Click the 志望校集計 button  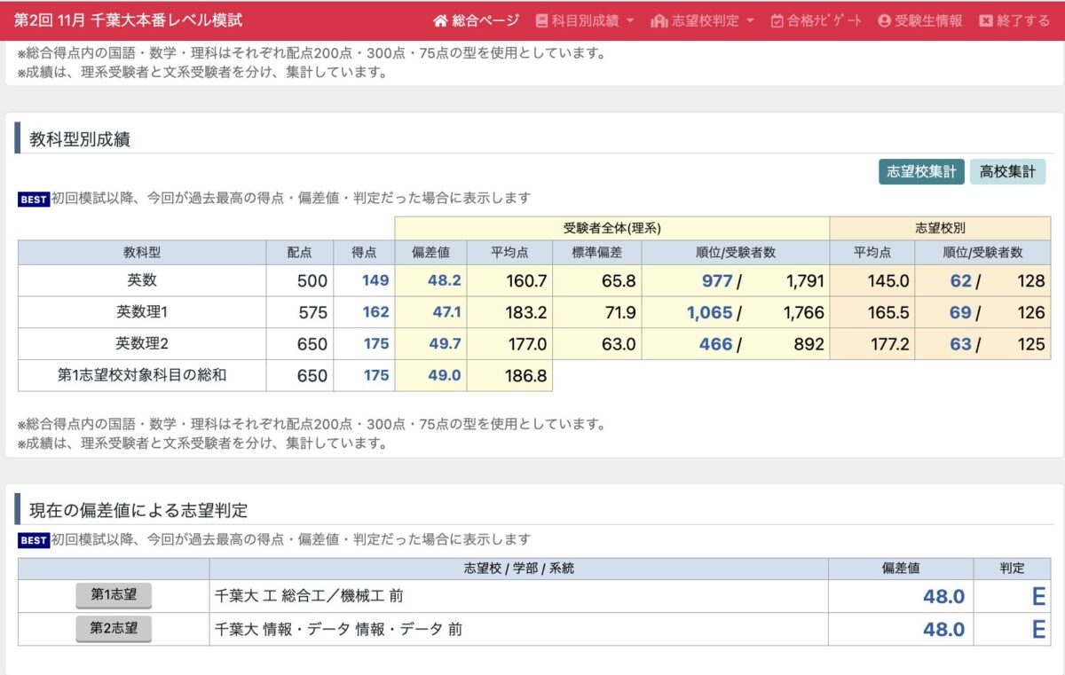921,172
